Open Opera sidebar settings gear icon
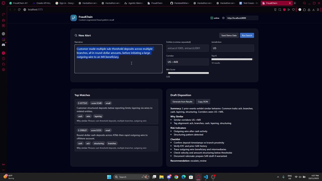The height and width of the screenshot is (181, 322). (3, 70)
